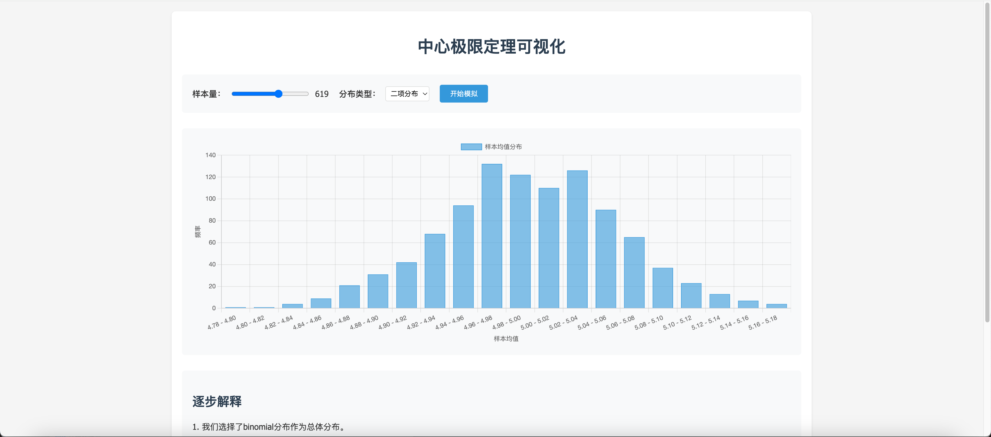This screenshot has width=991, height=437.
Task: Click the x-axis label 4.78 - 4.80
Action: 222,323
